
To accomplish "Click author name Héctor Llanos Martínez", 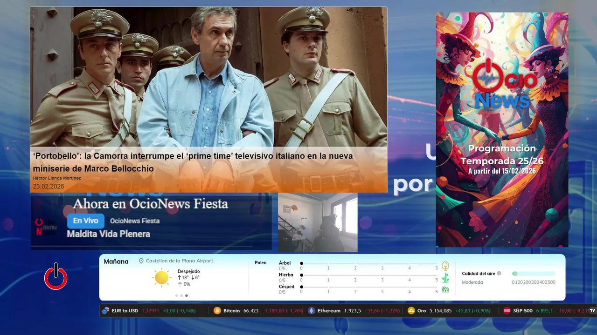I will (57, 178).
